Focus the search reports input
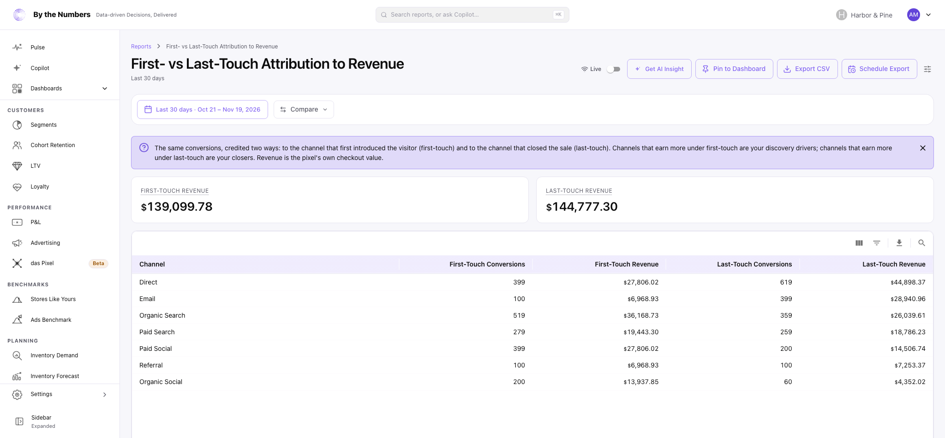Image resolution: width=945 pixels, height=438 pixels. (x=472, y=15)
